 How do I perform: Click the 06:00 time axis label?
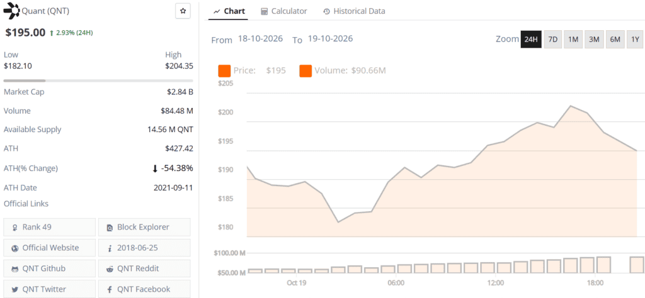pos(396,283)
